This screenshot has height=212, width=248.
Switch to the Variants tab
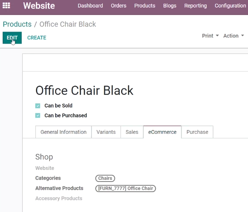click(106, 132)
